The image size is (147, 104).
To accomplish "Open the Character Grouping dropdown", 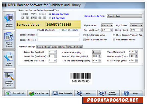I will [x=97, y=52].
